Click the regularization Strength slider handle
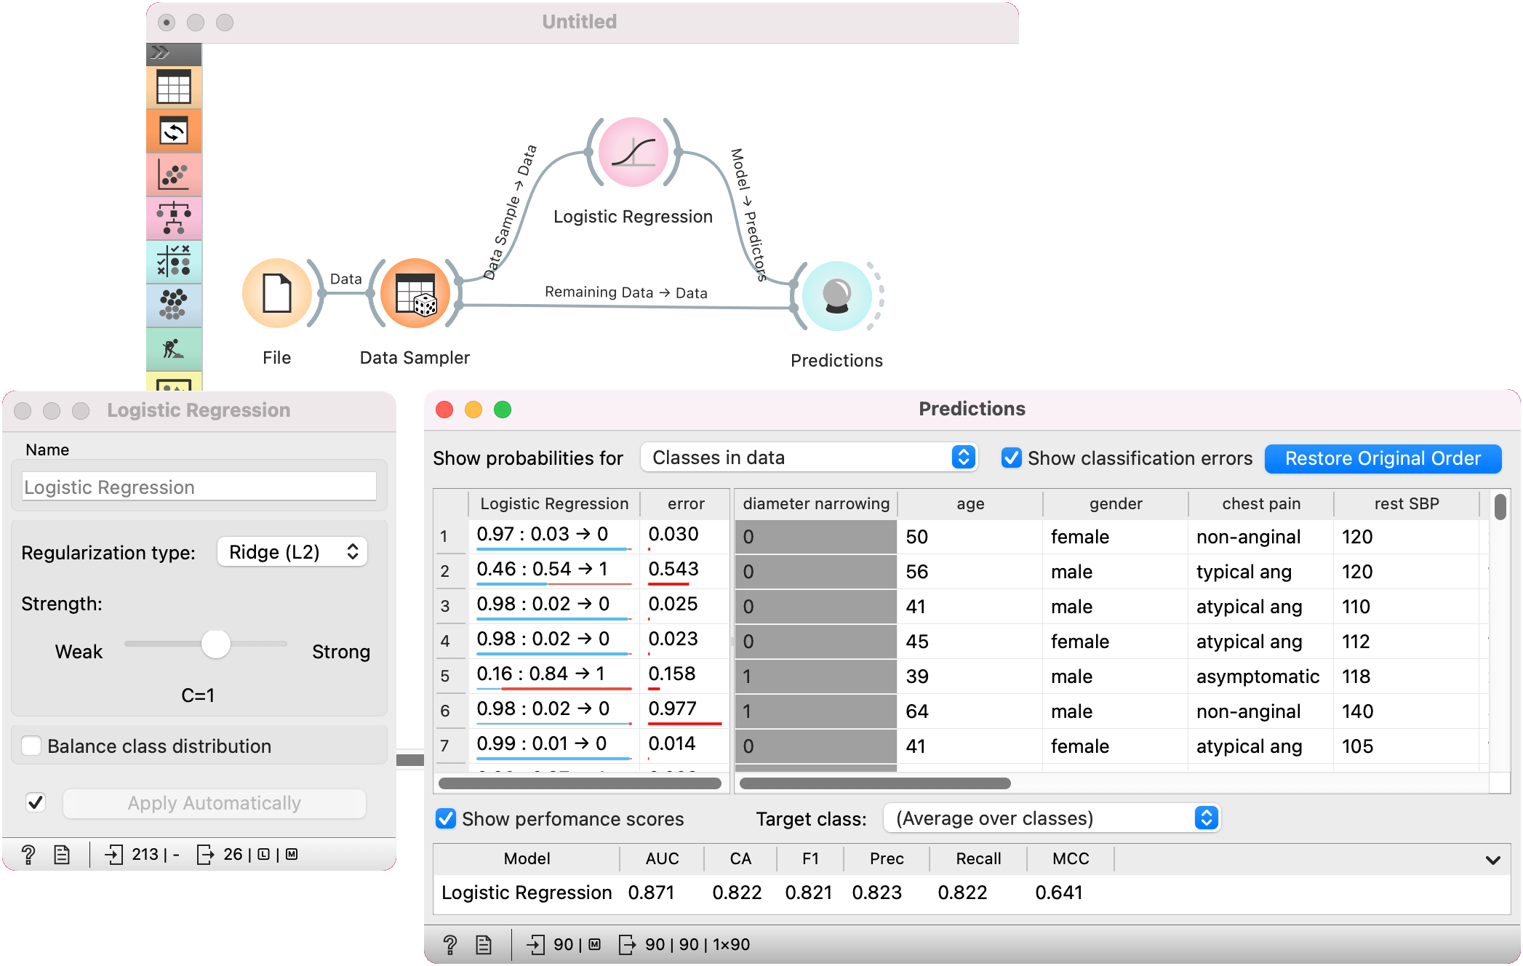The image size is (1523, 966). point(216,644)
